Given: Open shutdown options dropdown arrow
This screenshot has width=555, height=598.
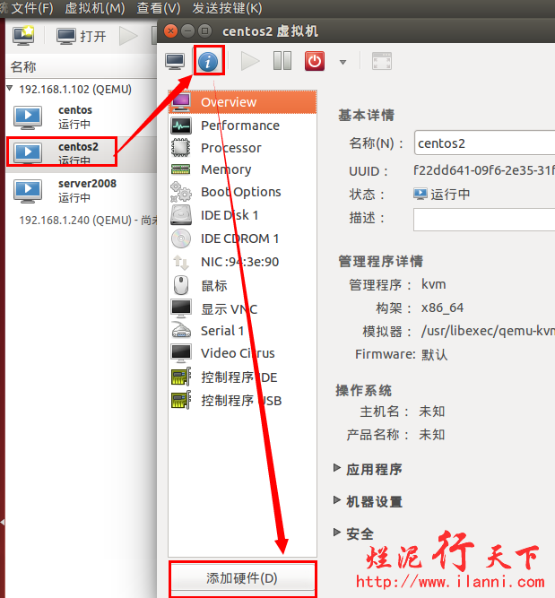Looking at the screenshot, I should [343, 62].
